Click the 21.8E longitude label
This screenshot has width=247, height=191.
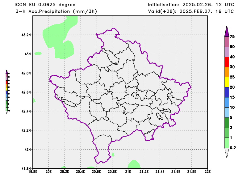coord(192,172)
